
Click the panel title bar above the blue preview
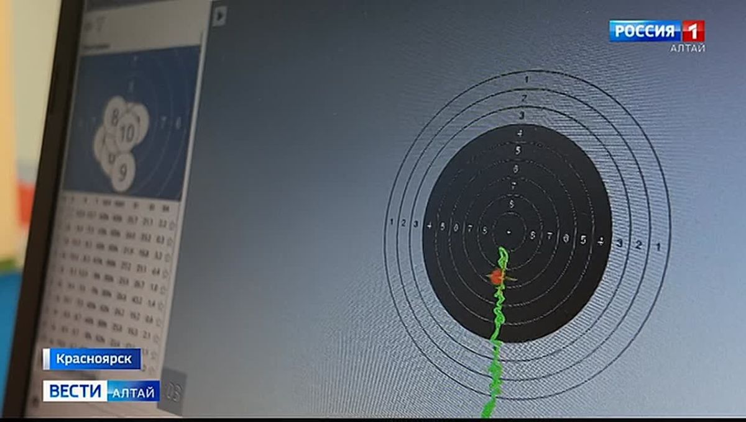(x=144, y=24)
